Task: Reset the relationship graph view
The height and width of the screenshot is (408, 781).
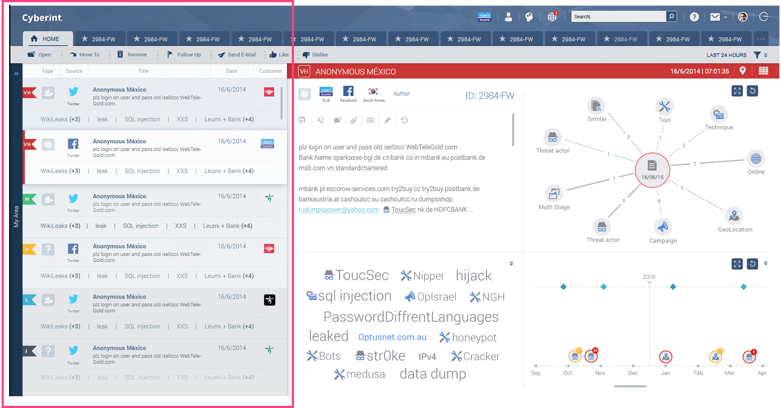Action: pyautogui.click(x=752, y=91)
